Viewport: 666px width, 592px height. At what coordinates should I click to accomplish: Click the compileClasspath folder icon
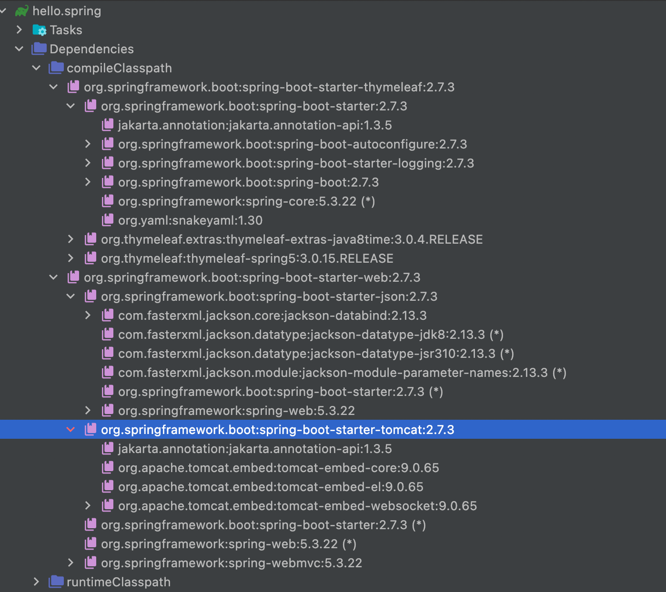tap(56, 68)
